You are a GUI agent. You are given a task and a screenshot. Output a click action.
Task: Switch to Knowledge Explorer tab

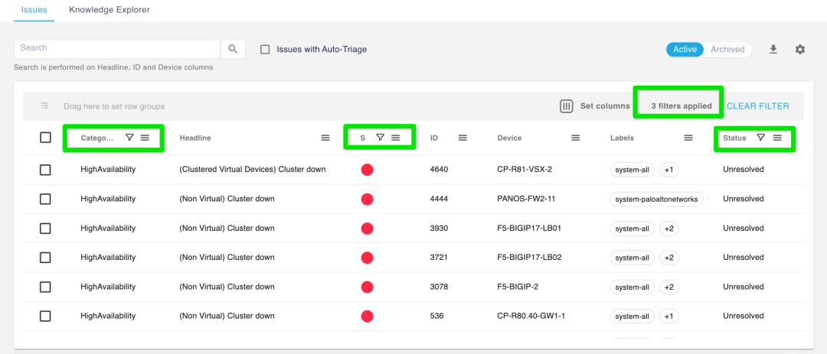point(110,10)
